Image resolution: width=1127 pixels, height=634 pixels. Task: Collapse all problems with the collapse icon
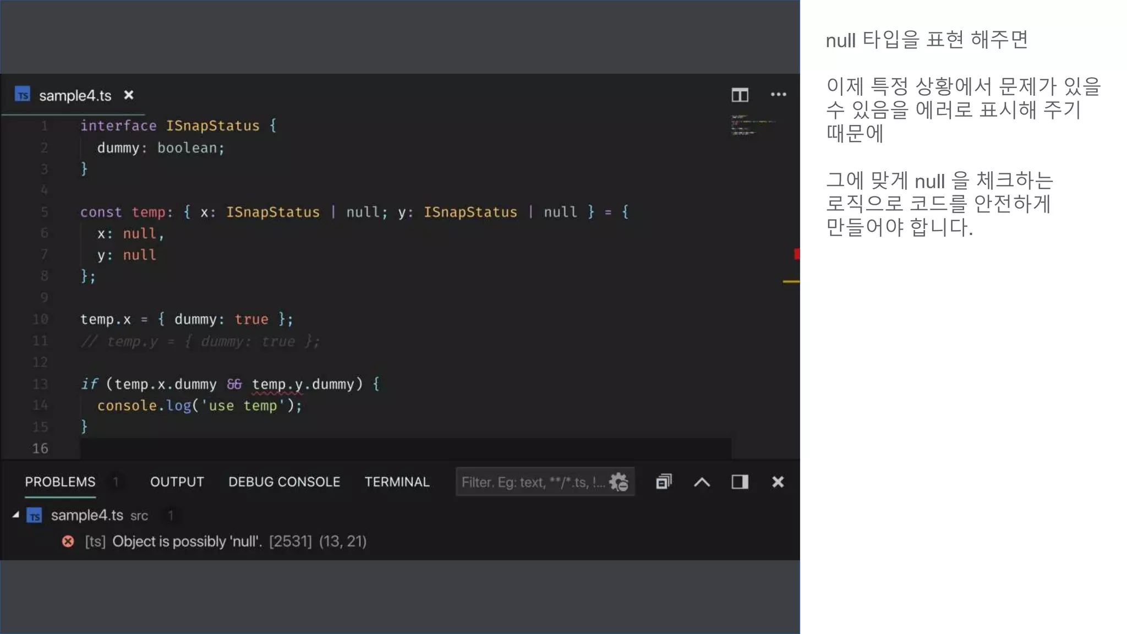pos(664,482)
